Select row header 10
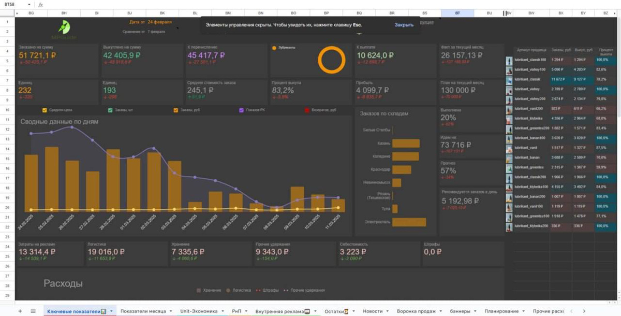 pyautogui.click(x=7, y=110)
